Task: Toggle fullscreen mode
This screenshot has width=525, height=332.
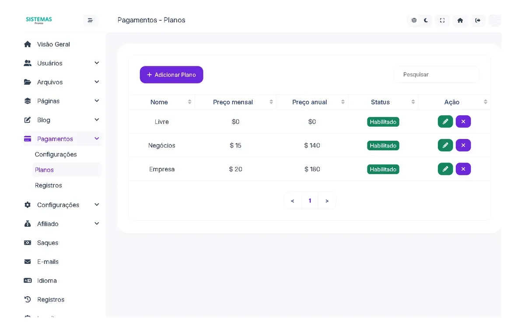Action: 442,20
